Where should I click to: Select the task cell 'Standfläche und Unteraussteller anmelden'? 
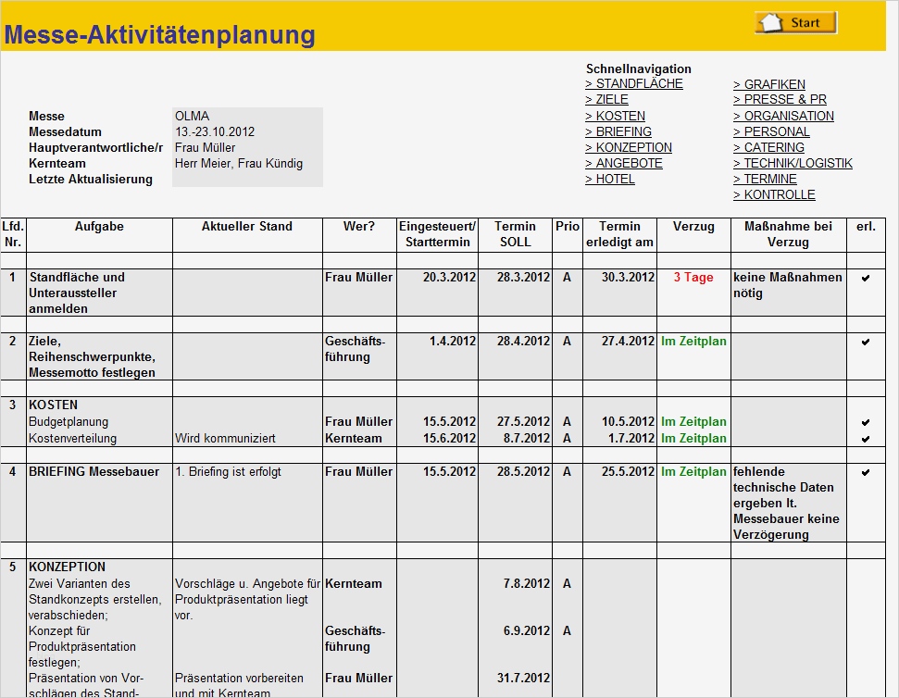99,293
